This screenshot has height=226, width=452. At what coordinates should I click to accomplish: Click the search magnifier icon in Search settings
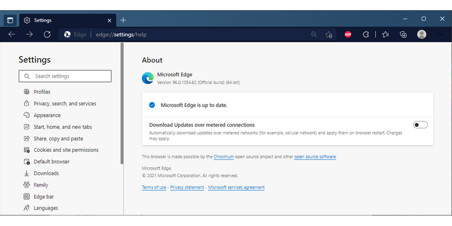coord(27,77)
